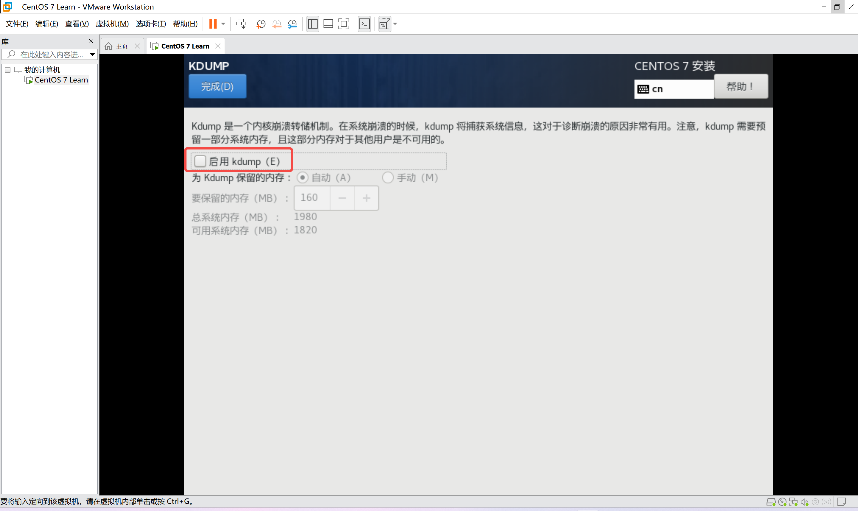Close the 库 library panel
This screenshot has height=511, width=858.
[x=91, y=41]
